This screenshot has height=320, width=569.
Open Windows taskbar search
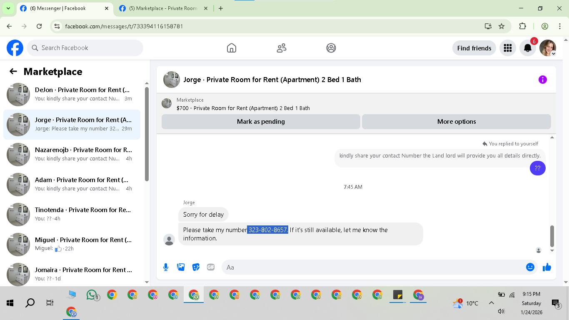click(x=30, y=303)
